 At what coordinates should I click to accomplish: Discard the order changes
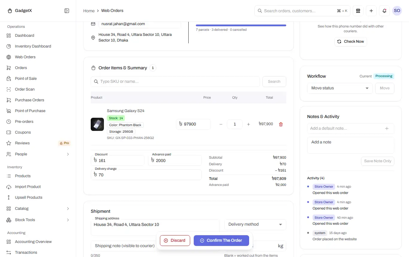click(x=175, y=241)
